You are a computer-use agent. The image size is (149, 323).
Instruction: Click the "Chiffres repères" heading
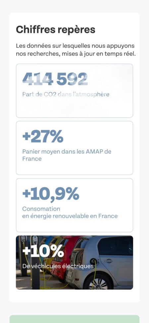(56, 30)
